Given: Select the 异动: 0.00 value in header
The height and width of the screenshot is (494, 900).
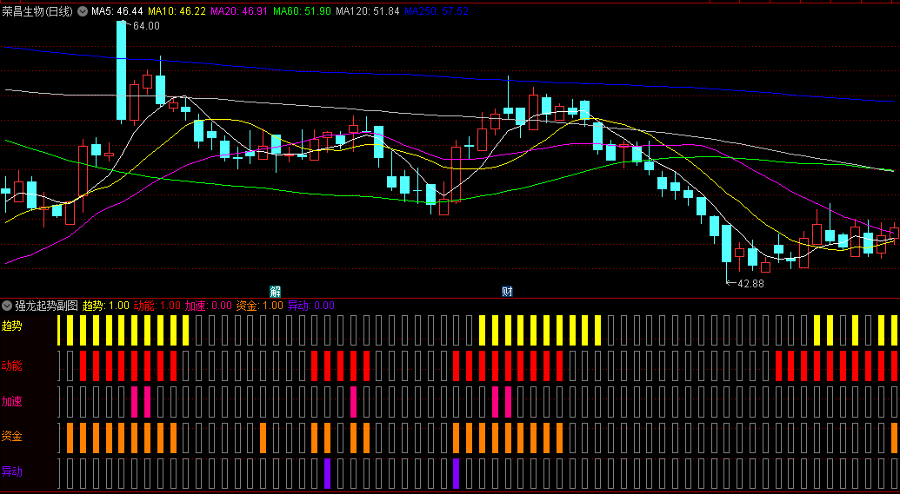Looking at the screenshot, I should pos(310,306).
